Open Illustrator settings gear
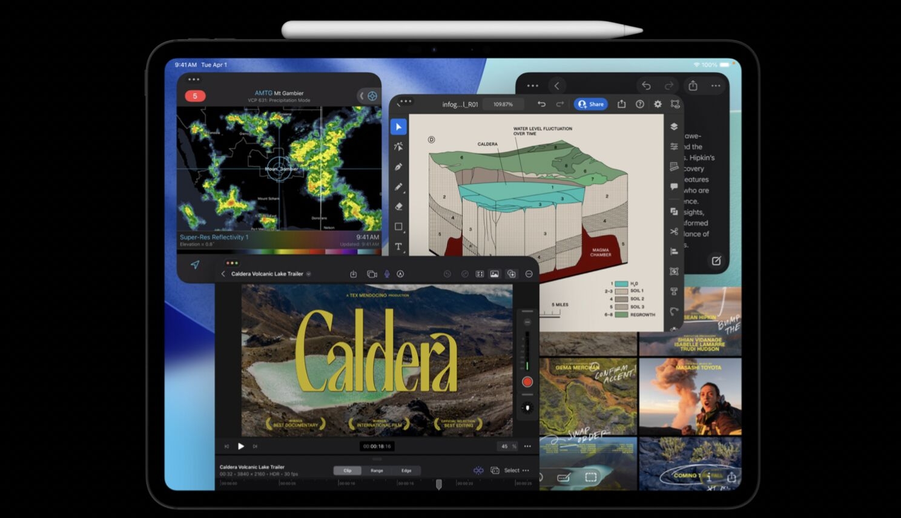 click(x=658, y=104)
